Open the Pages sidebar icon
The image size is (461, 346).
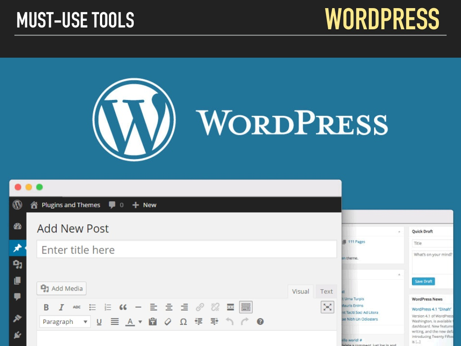18,280
